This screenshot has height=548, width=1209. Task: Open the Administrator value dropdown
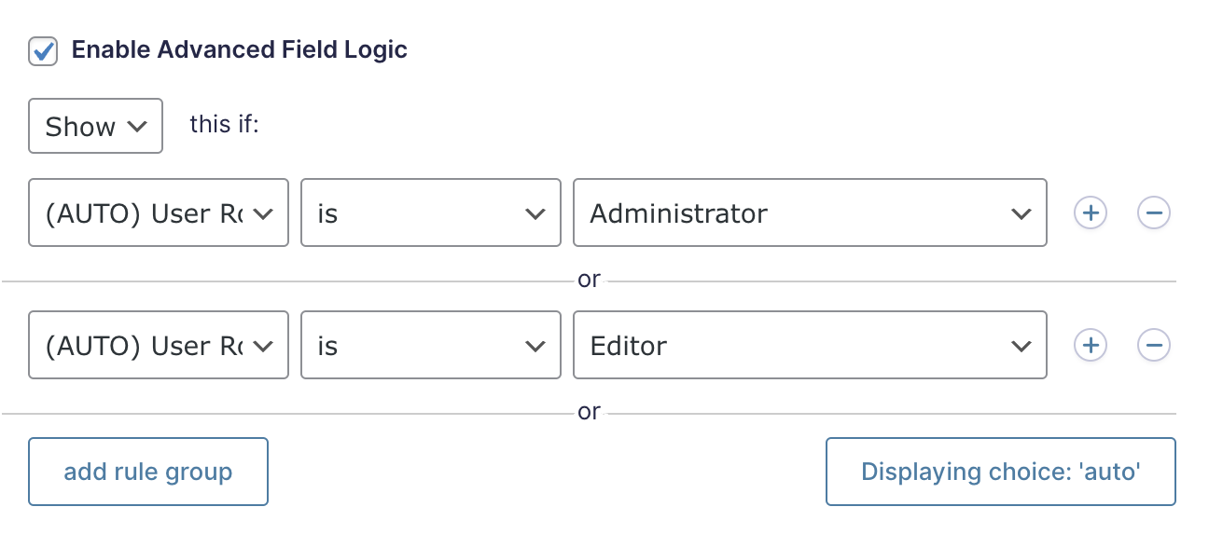pos(809,213)
